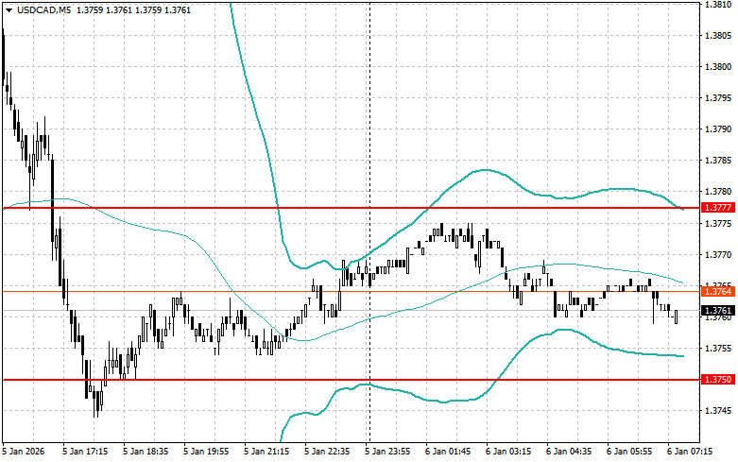Click the 6 Jan 05:55 time label

pos(629,452)
